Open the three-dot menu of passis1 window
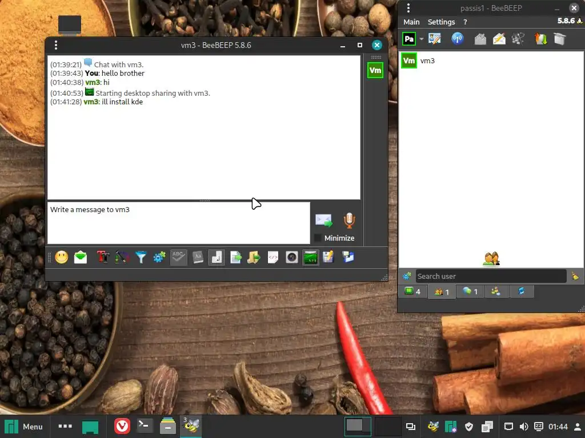The height and width of the screenshot is (438, 585). point(408,8)
